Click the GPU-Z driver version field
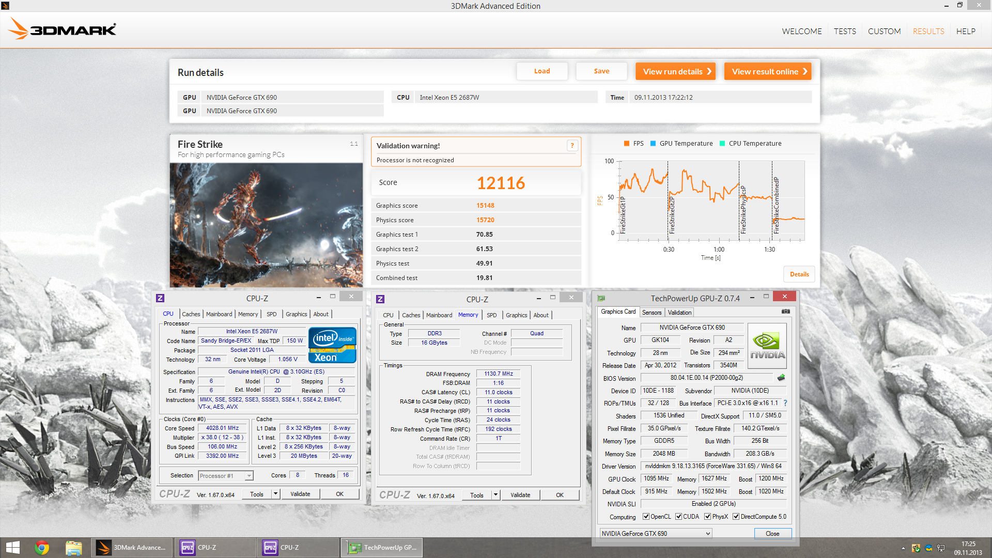 point(714,466)
